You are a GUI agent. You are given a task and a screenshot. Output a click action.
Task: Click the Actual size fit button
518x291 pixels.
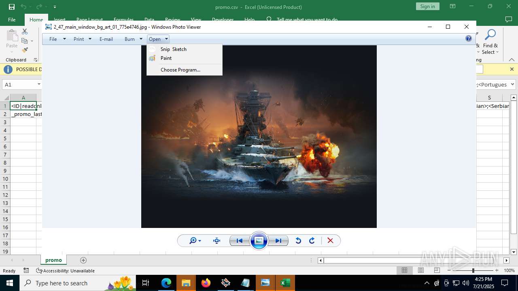(217, 241)
